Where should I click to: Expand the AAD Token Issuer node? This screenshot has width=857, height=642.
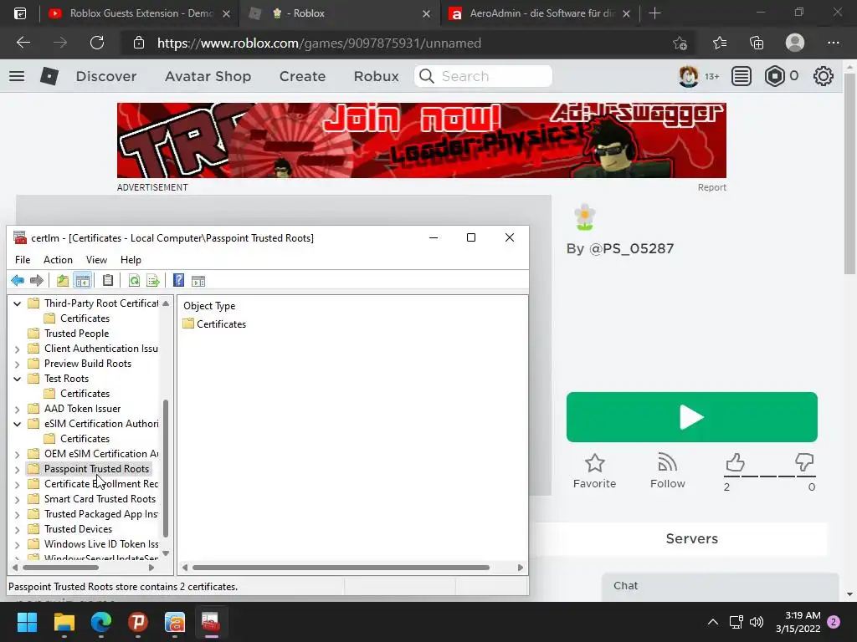click(17, 409)
